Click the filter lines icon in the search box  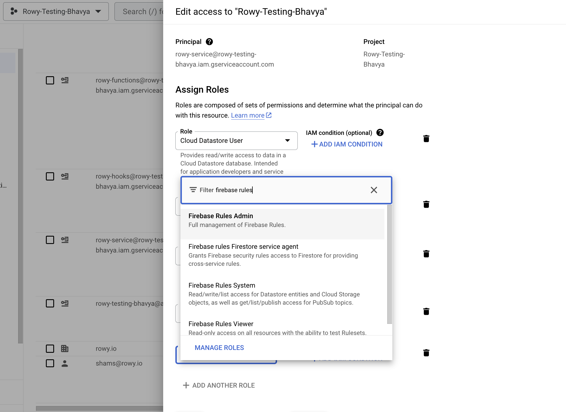(x=193, y=190)
